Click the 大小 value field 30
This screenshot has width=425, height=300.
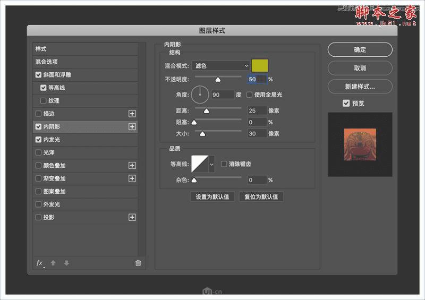pos(257,133)
